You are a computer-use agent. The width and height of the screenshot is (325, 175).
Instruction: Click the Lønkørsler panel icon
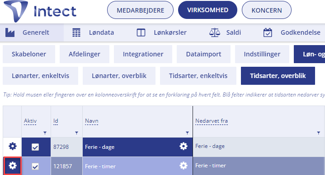(141, 32)
